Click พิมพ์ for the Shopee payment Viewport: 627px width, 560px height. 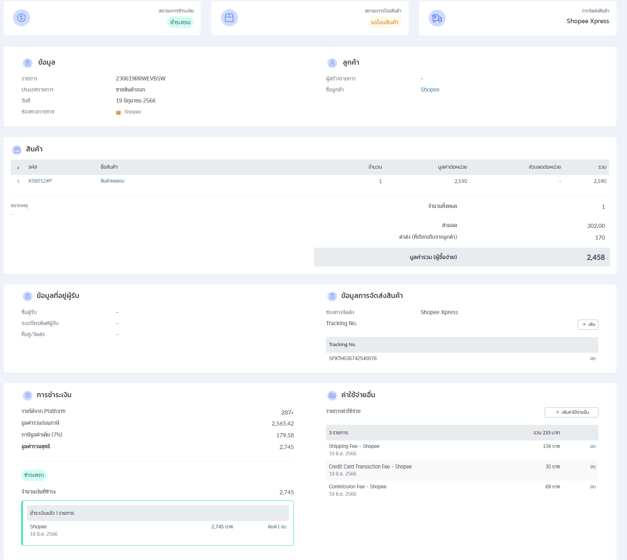pyautogui.click(x=272, y=527)
